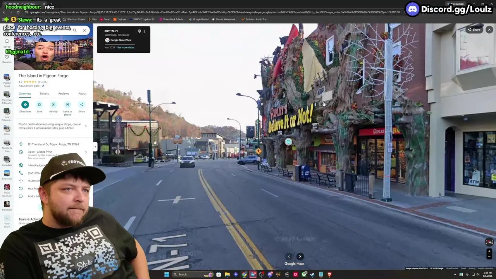Expand the place description chevron
The height and width of the screenshot is (279, 496).
click(86, 126)
